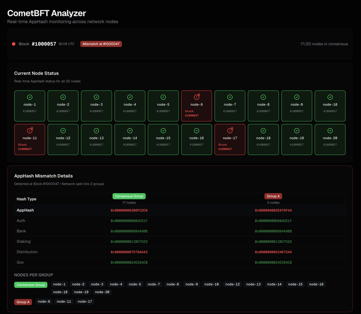Click the check icon on node-10 card
The image size is (361, 314).
[330, 97]
